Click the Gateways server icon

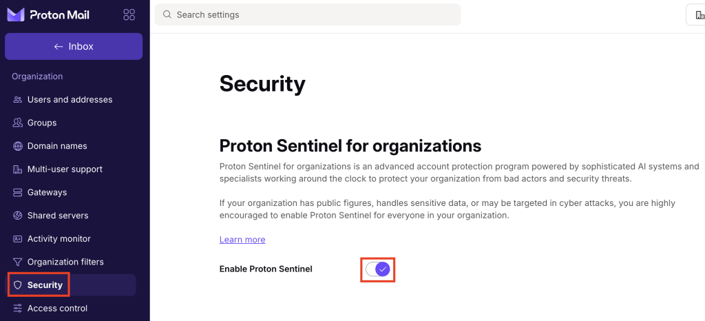18,192
